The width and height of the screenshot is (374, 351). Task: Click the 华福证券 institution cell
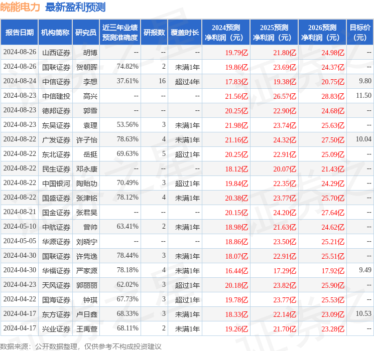coord(56,271)
